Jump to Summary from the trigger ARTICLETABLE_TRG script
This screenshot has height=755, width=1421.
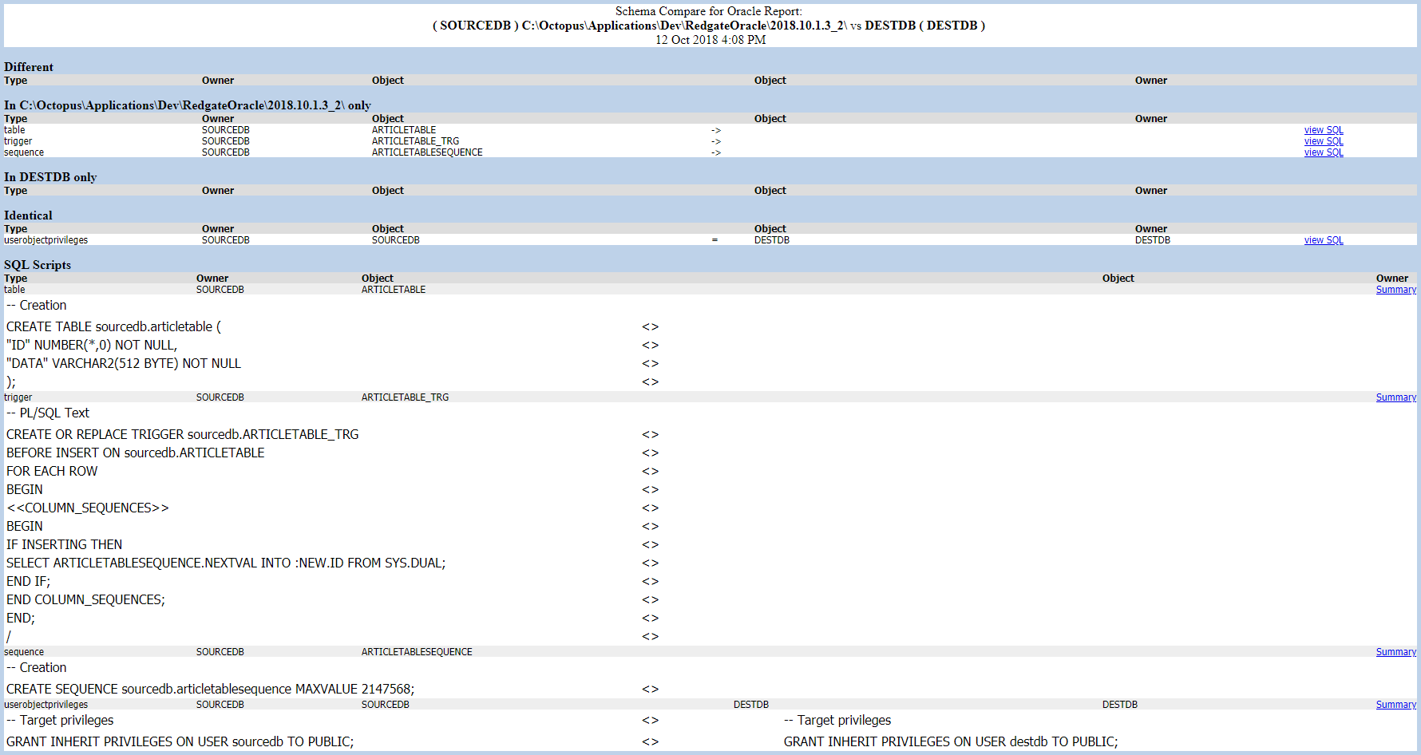[x=1395, y=397]
